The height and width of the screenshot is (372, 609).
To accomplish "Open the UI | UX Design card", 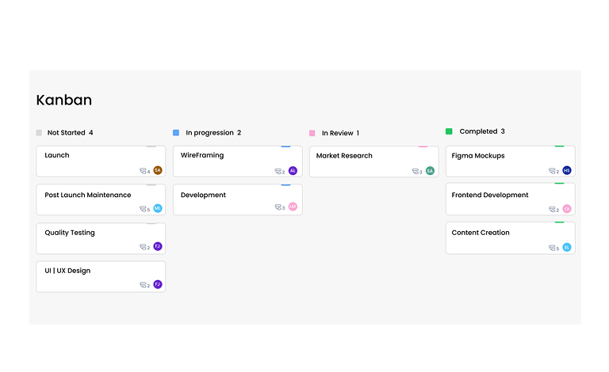I will pyautogui.click(x=101, y=276).
